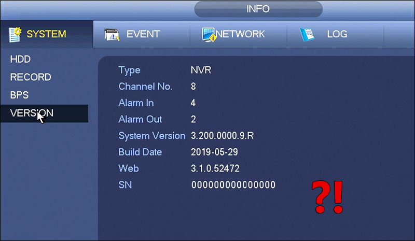
Task: Click the Event alarm icon
Action: click(x=112, y=35)
